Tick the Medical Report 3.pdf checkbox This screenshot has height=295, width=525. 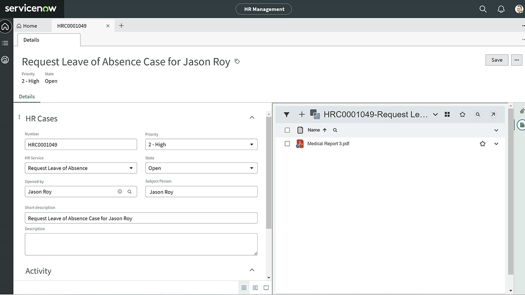(x=287, y=144)
